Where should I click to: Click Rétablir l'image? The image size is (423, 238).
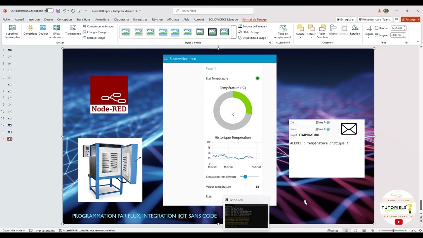click(x=96, y=38)
